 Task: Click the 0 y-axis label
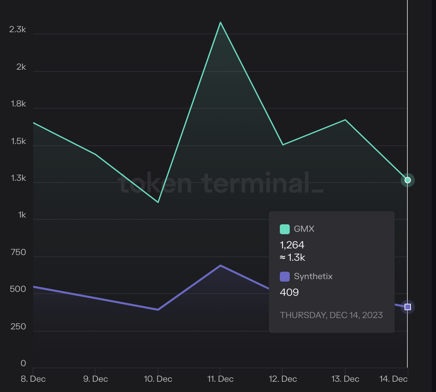[x=23, y=363]
